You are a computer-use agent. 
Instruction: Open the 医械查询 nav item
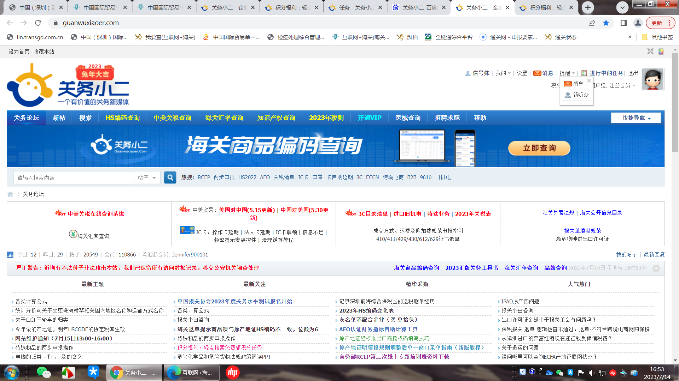(408, 118)
